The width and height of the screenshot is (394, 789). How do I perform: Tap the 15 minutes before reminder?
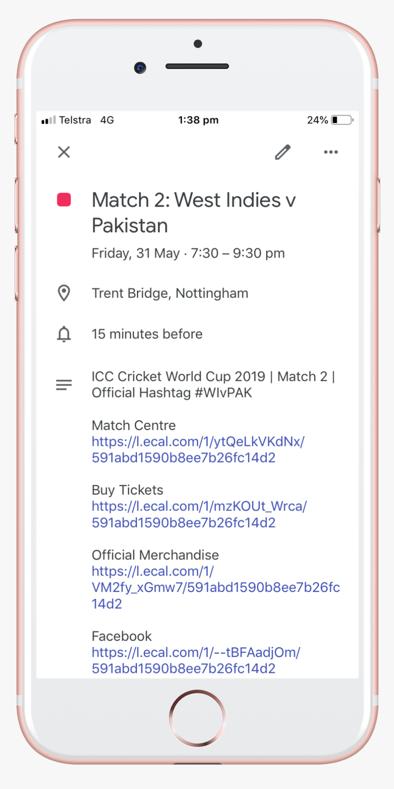(x=147, y=334)
